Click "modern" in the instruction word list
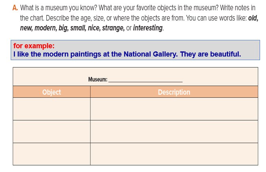This screenshot has height=172, width=266. coord(46,28)
